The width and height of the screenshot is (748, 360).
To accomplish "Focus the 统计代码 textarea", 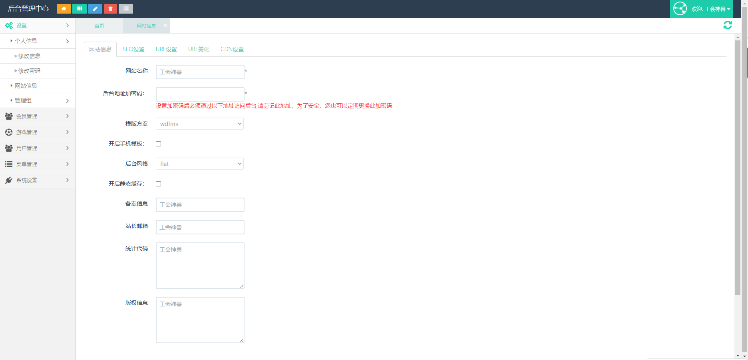I will pyautogui.click(x=200, y=266).
